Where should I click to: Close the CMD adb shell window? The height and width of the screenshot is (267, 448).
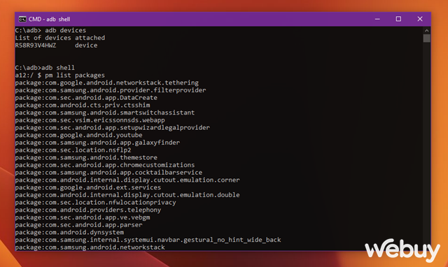[x=420, y=19]
